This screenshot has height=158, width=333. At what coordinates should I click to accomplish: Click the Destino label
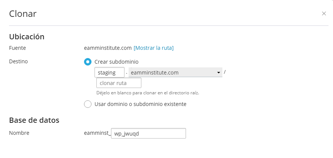tap(18, 61)
